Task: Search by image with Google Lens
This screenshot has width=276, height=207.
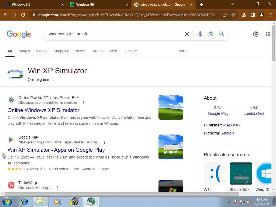Action: [x=211, y=34]
